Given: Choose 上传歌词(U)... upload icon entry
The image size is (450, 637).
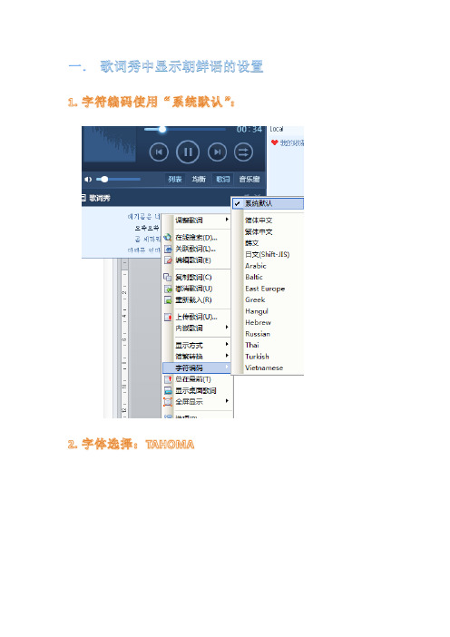Looking at the screenshot, I should point(197,317).
